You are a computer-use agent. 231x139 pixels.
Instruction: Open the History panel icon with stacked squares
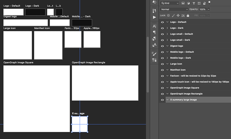(x=154, y=11)
